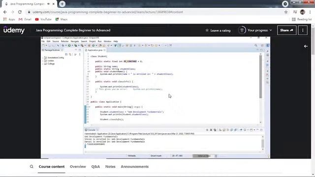Open the Maps bookmark

click(x=62, y=19)
